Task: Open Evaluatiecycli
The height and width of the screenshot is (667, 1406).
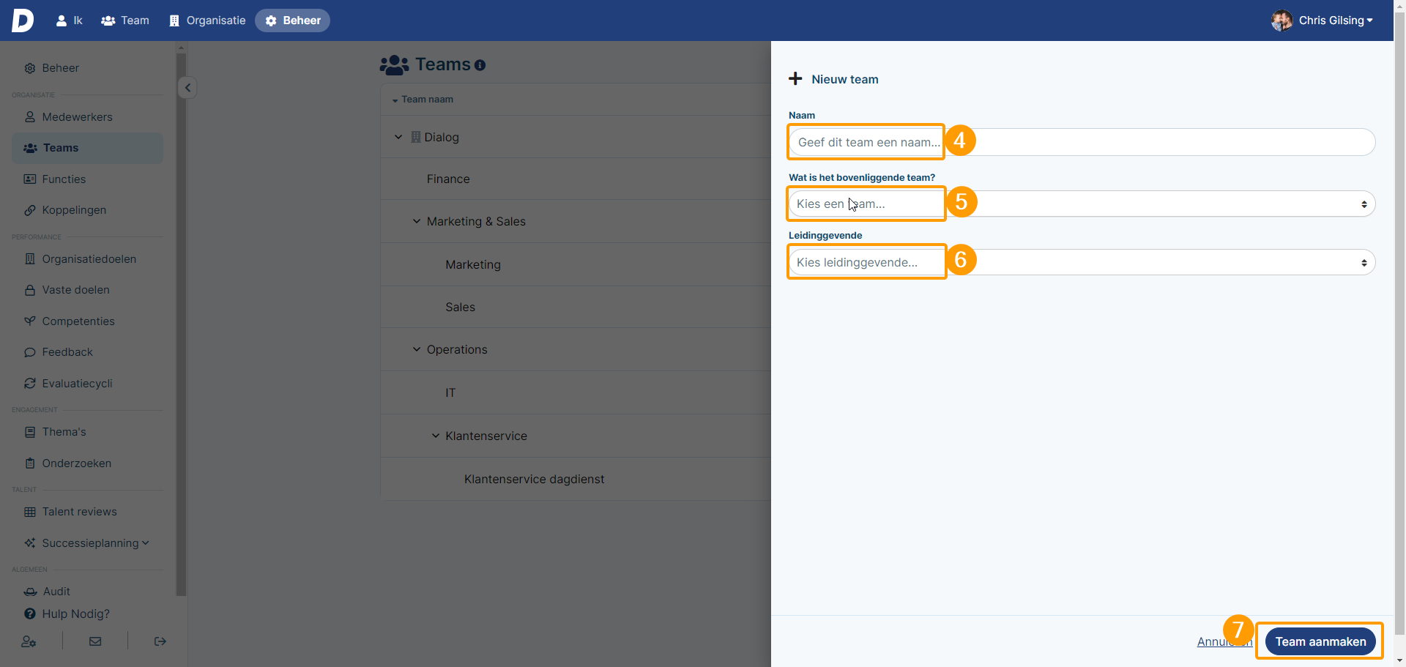Action: coord(77,384)
